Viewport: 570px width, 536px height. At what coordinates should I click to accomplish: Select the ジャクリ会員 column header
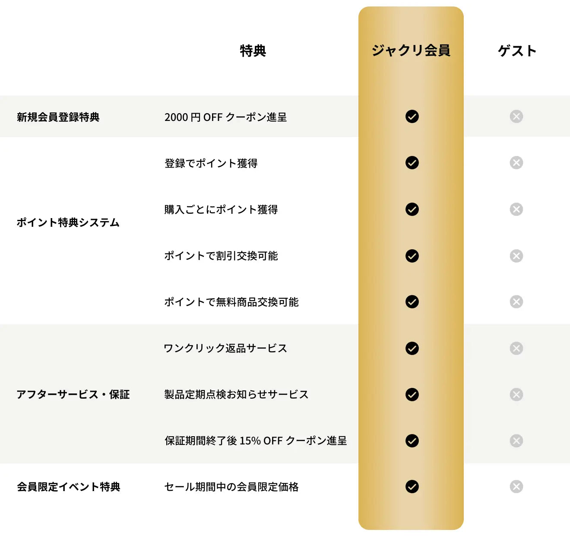point(411,51)
